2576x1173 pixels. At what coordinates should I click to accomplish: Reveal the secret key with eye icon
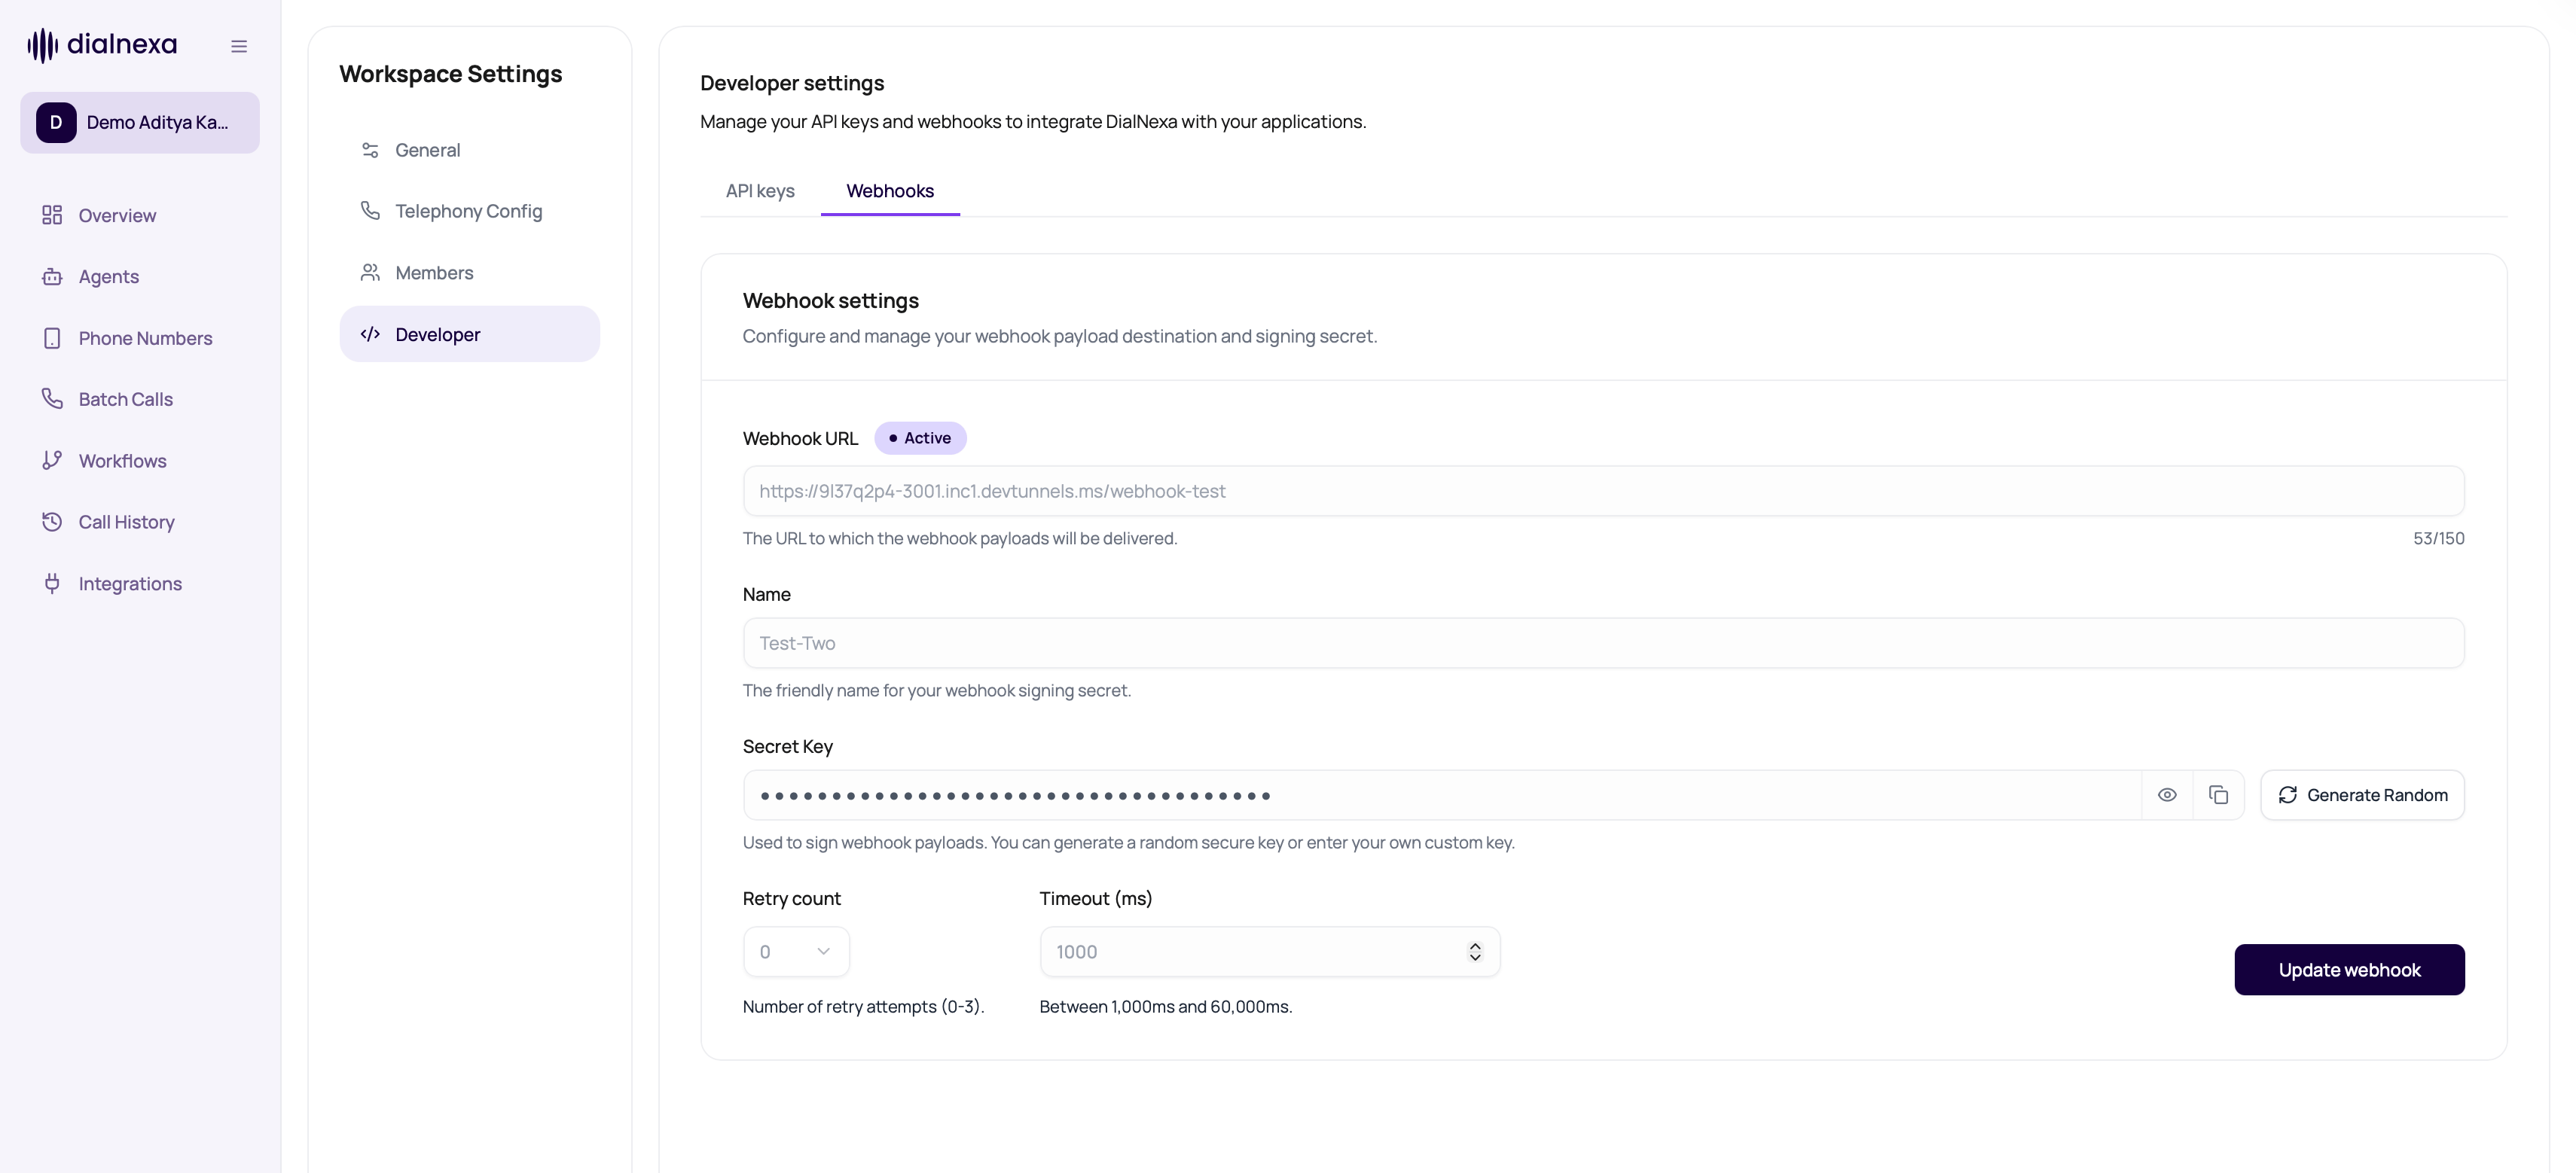tap(2167, 795)
